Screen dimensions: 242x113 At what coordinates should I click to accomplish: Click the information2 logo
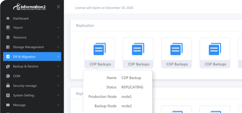tap(29, 7)
